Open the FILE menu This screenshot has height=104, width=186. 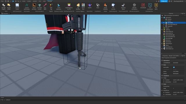tap(2, 1)
